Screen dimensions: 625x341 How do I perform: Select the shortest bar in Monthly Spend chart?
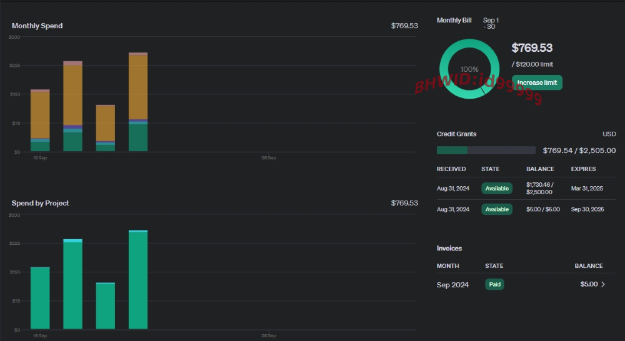(x=106, y=128)
